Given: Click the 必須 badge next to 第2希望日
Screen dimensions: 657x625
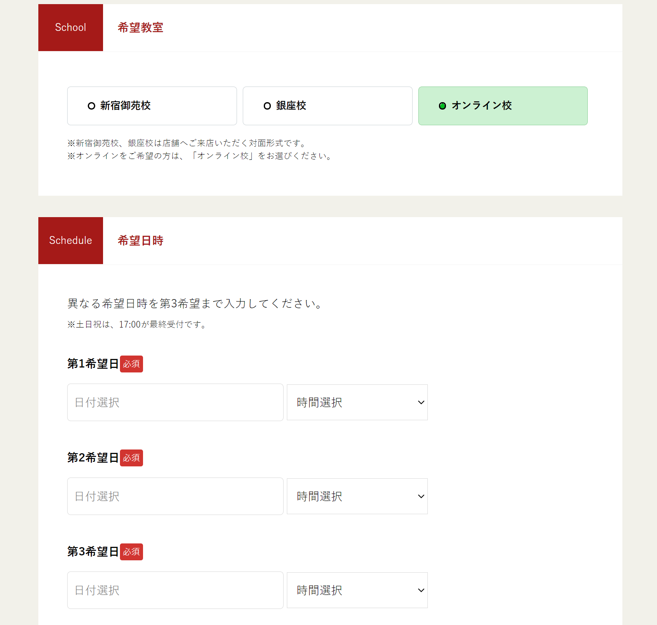Looking at the screenshot, I should [131, 458].
